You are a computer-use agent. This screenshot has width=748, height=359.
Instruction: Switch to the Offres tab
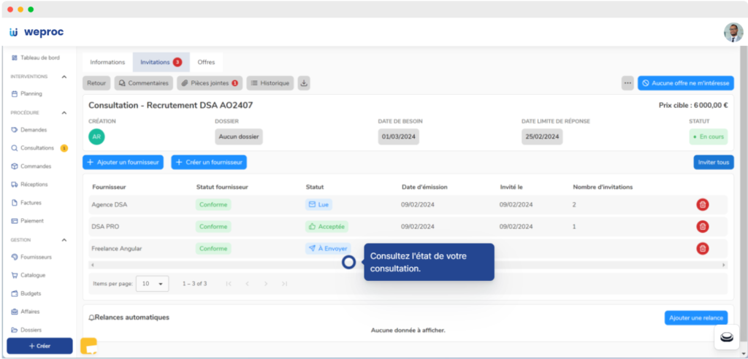pyautogui.click(x=206, y=62)
